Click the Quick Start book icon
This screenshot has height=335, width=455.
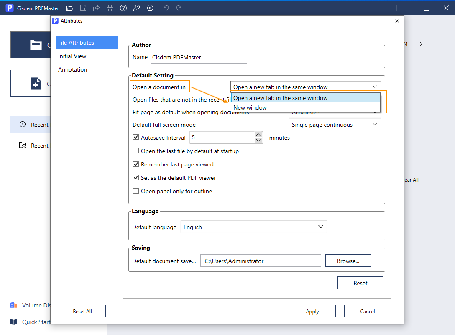(14, 322)
